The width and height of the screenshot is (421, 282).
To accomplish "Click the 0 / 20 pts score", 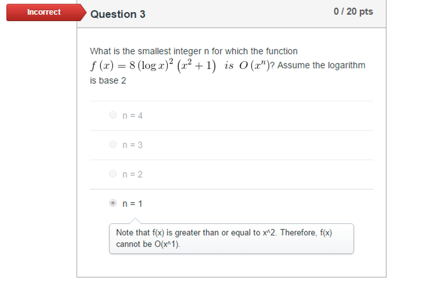I will [x=353, y=12].
